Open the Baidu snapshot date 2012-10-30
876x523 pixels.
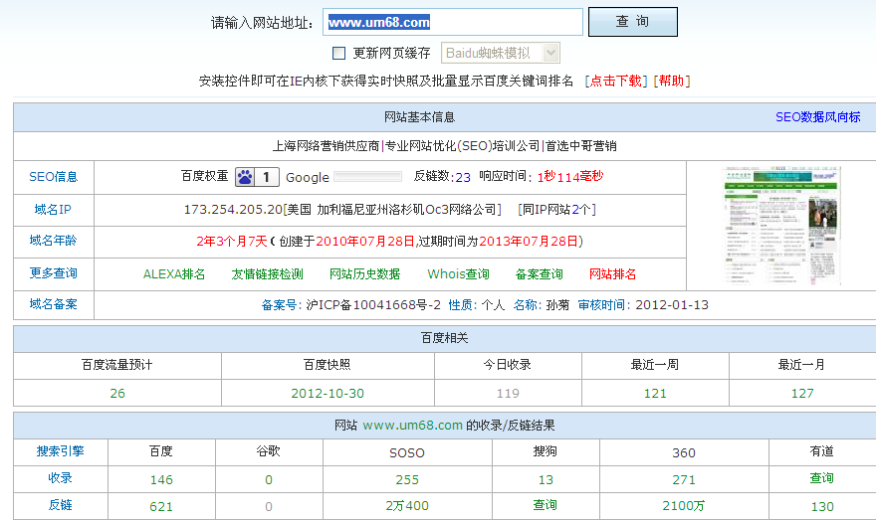328,393
